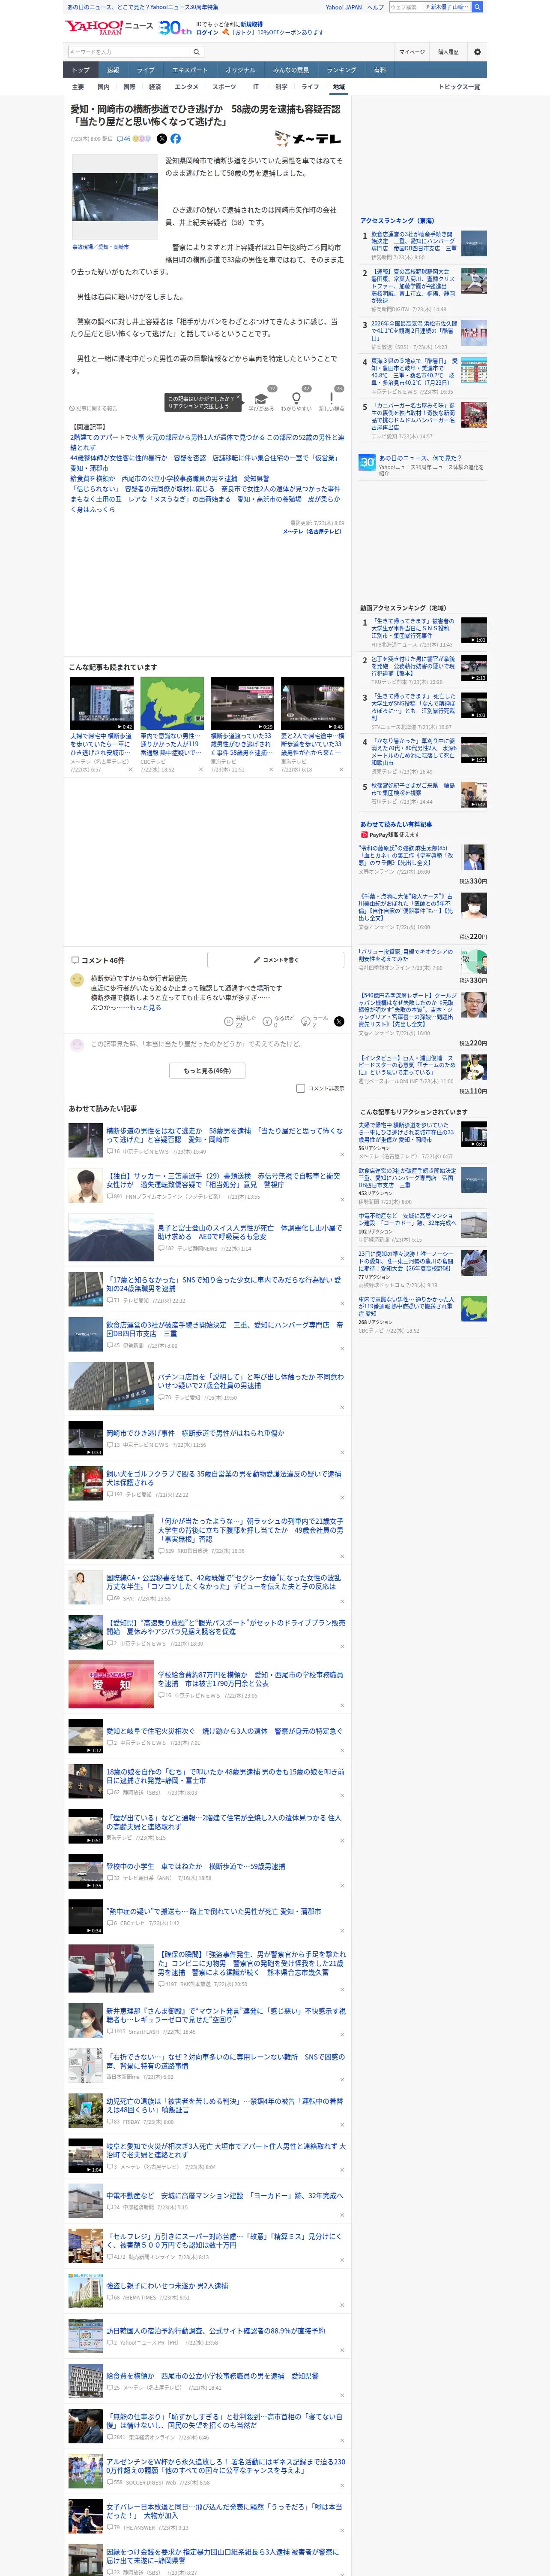The image size is (550, 2576).
Task: Expand top comment with もっと見る link
Action: click(x=145, y=1007)
